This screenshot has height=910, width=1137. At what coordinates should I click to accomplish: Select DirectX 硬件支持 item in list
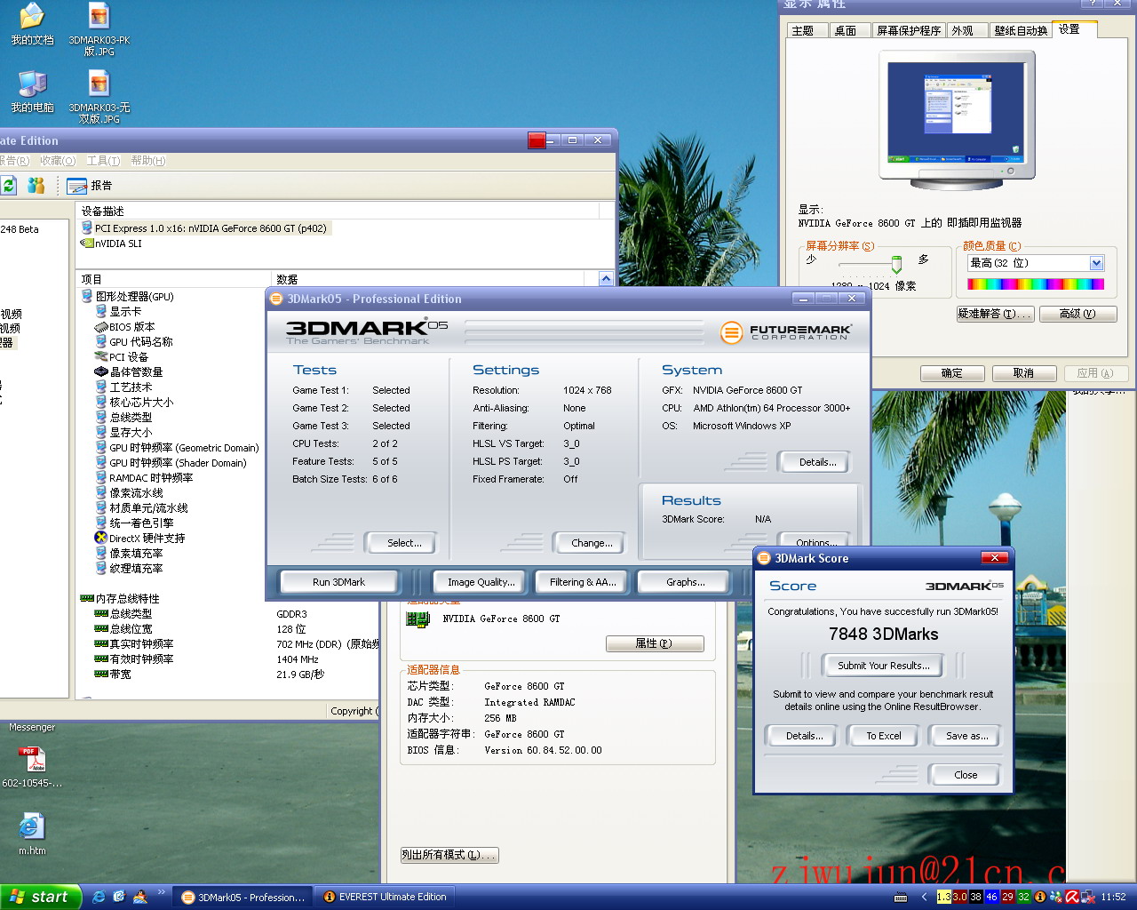[x=147, y=539]
